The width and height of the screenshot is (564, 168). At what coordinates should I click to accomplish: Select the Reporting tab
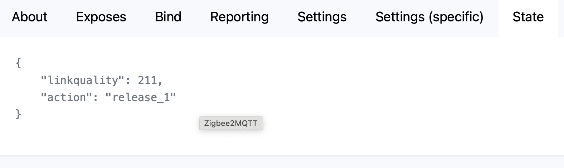tap(239, 17)
